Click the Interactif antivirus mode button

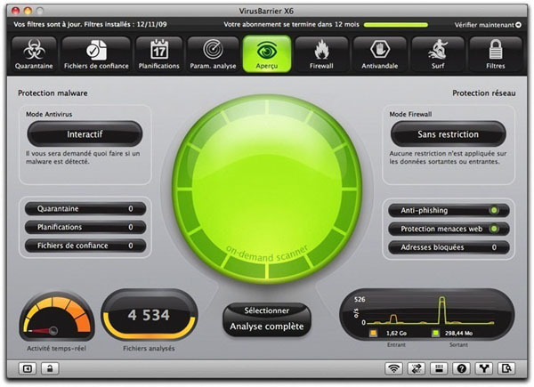coord(85,134)
